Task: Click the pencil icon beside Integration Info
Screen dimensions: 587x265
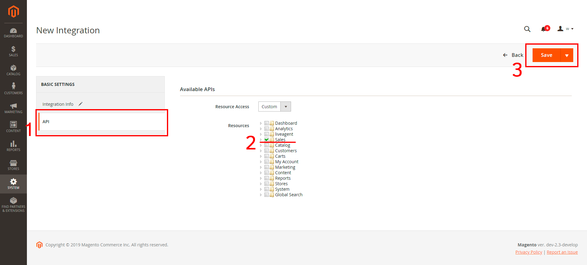Action: 80,104
